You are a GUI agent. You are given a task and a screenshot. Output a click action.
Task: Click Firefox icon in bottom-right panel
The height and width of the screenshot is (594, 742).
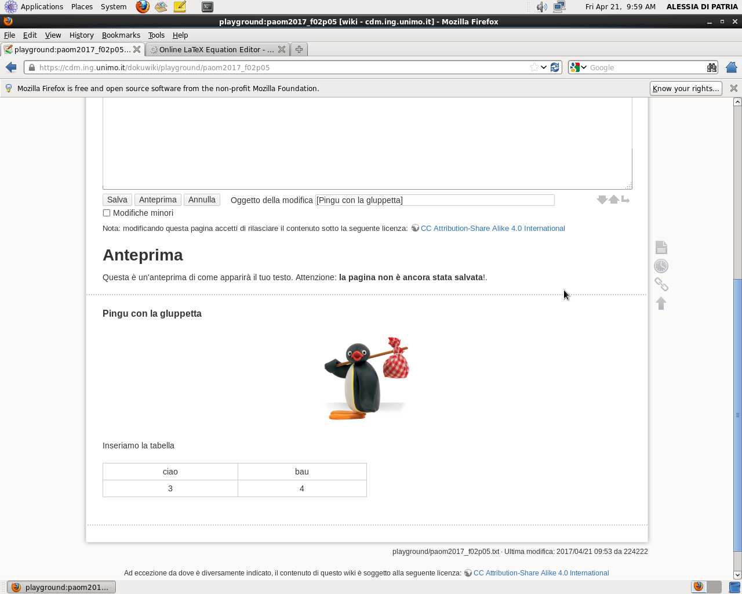coord(699,586)
